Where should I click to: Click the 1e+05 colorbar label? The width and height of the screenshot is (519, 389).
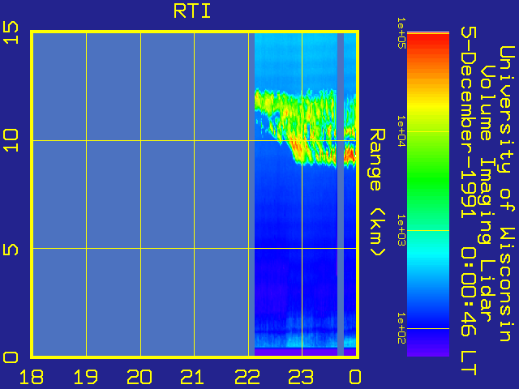point(401,33)
